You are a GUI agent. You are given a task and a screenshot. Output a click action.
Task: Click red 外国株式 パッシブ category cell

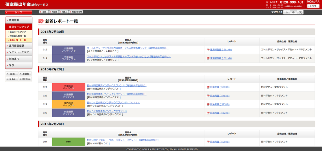click(69, 87)
